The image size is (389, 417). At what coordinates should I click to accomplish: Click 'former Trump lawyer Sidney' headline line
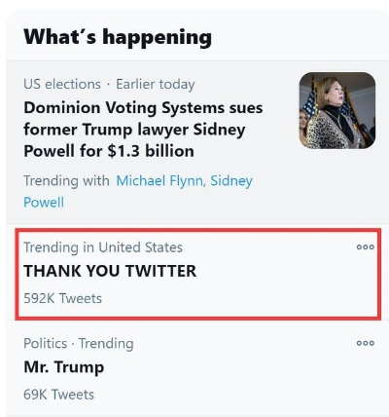click(134, 130)
